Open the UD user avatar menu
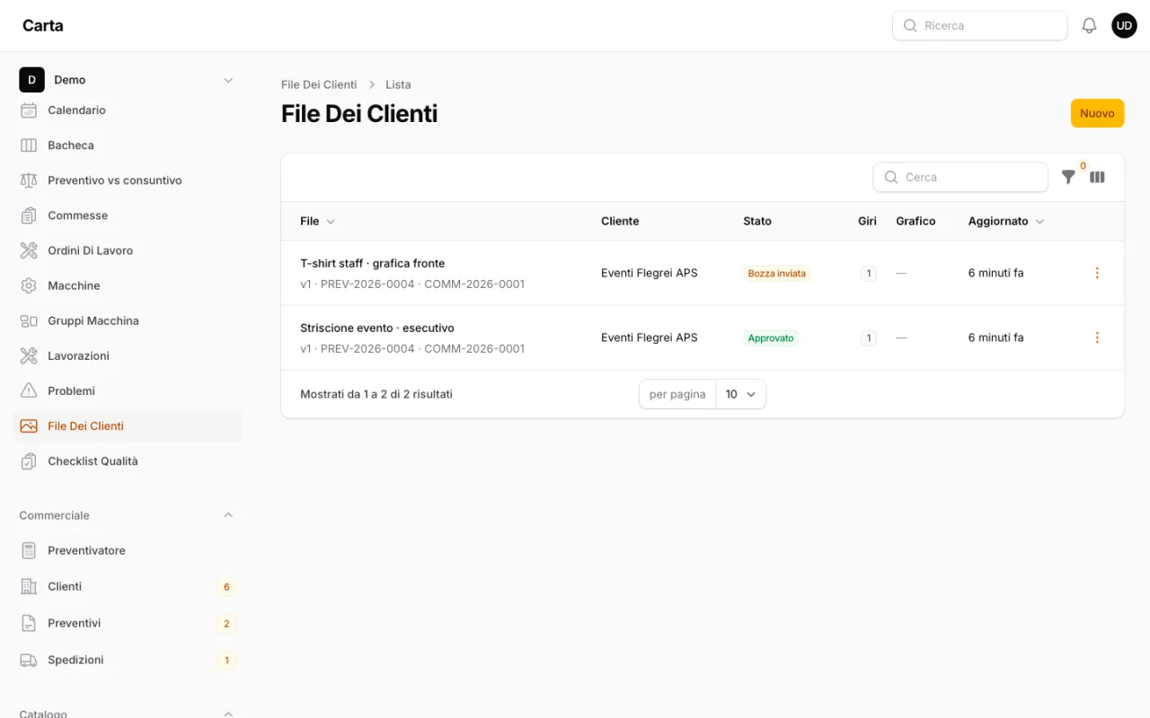The width and height of the screenshot is (1150, 718). pos(1124,26)
